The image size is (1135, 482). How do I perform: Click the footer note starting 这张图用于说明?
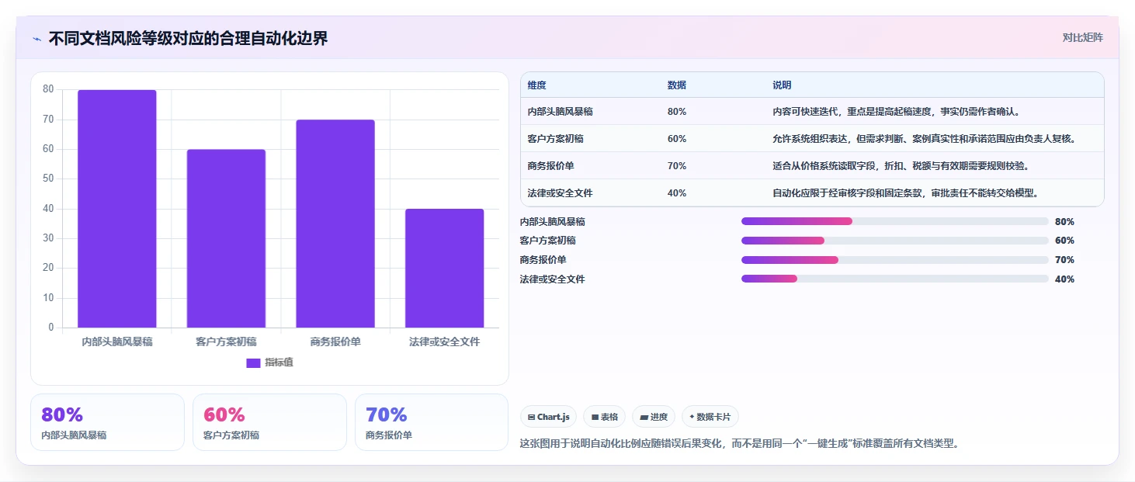(x=740, y=444)
